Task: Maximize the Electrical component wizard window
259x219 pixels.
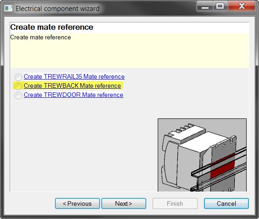Action: tap(220, 6)
